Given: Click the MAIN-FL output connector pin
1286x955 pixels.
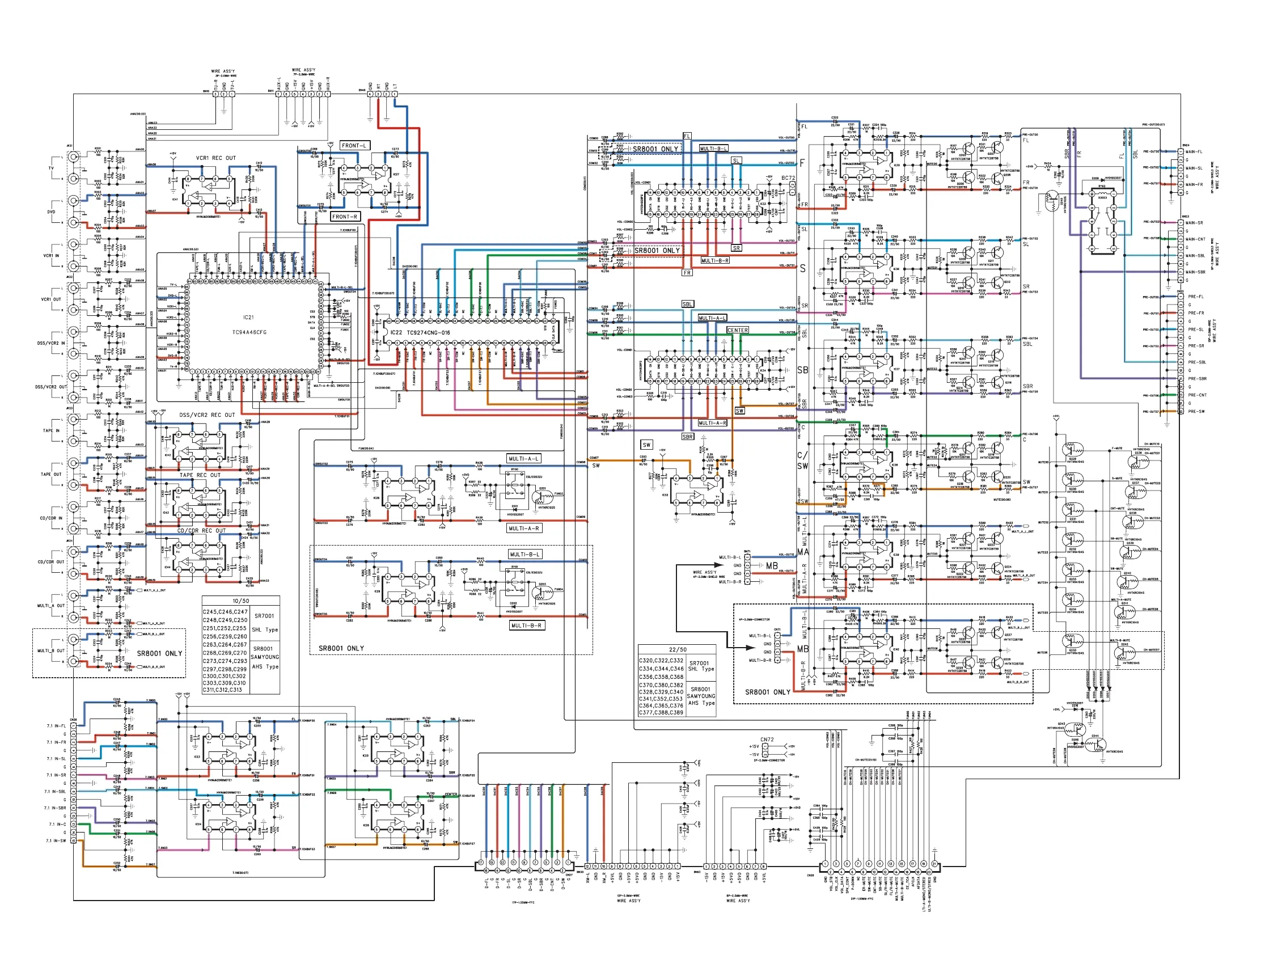Looking at the screenshot, I should (x=1180, y=151).
